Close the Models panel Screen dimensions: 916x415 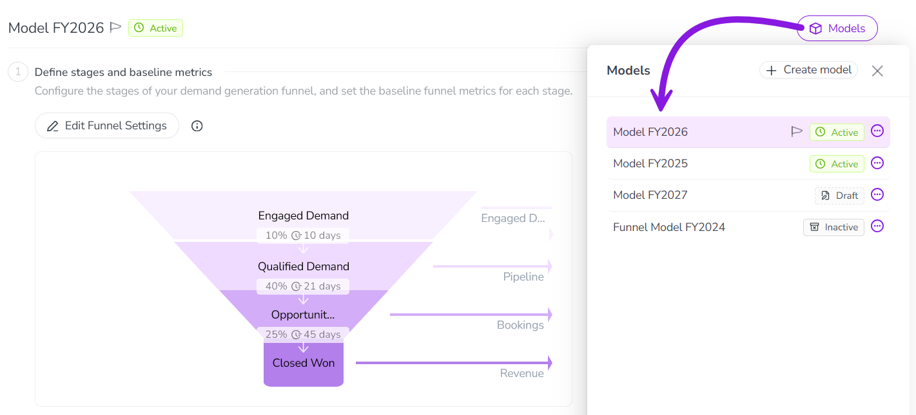pyautogui.click(x=877, y=71)
